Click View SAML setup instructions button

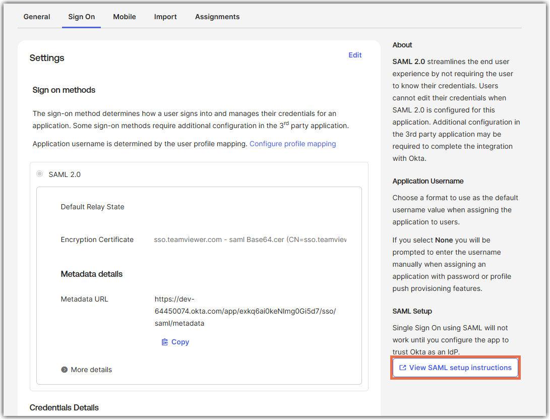455,368
